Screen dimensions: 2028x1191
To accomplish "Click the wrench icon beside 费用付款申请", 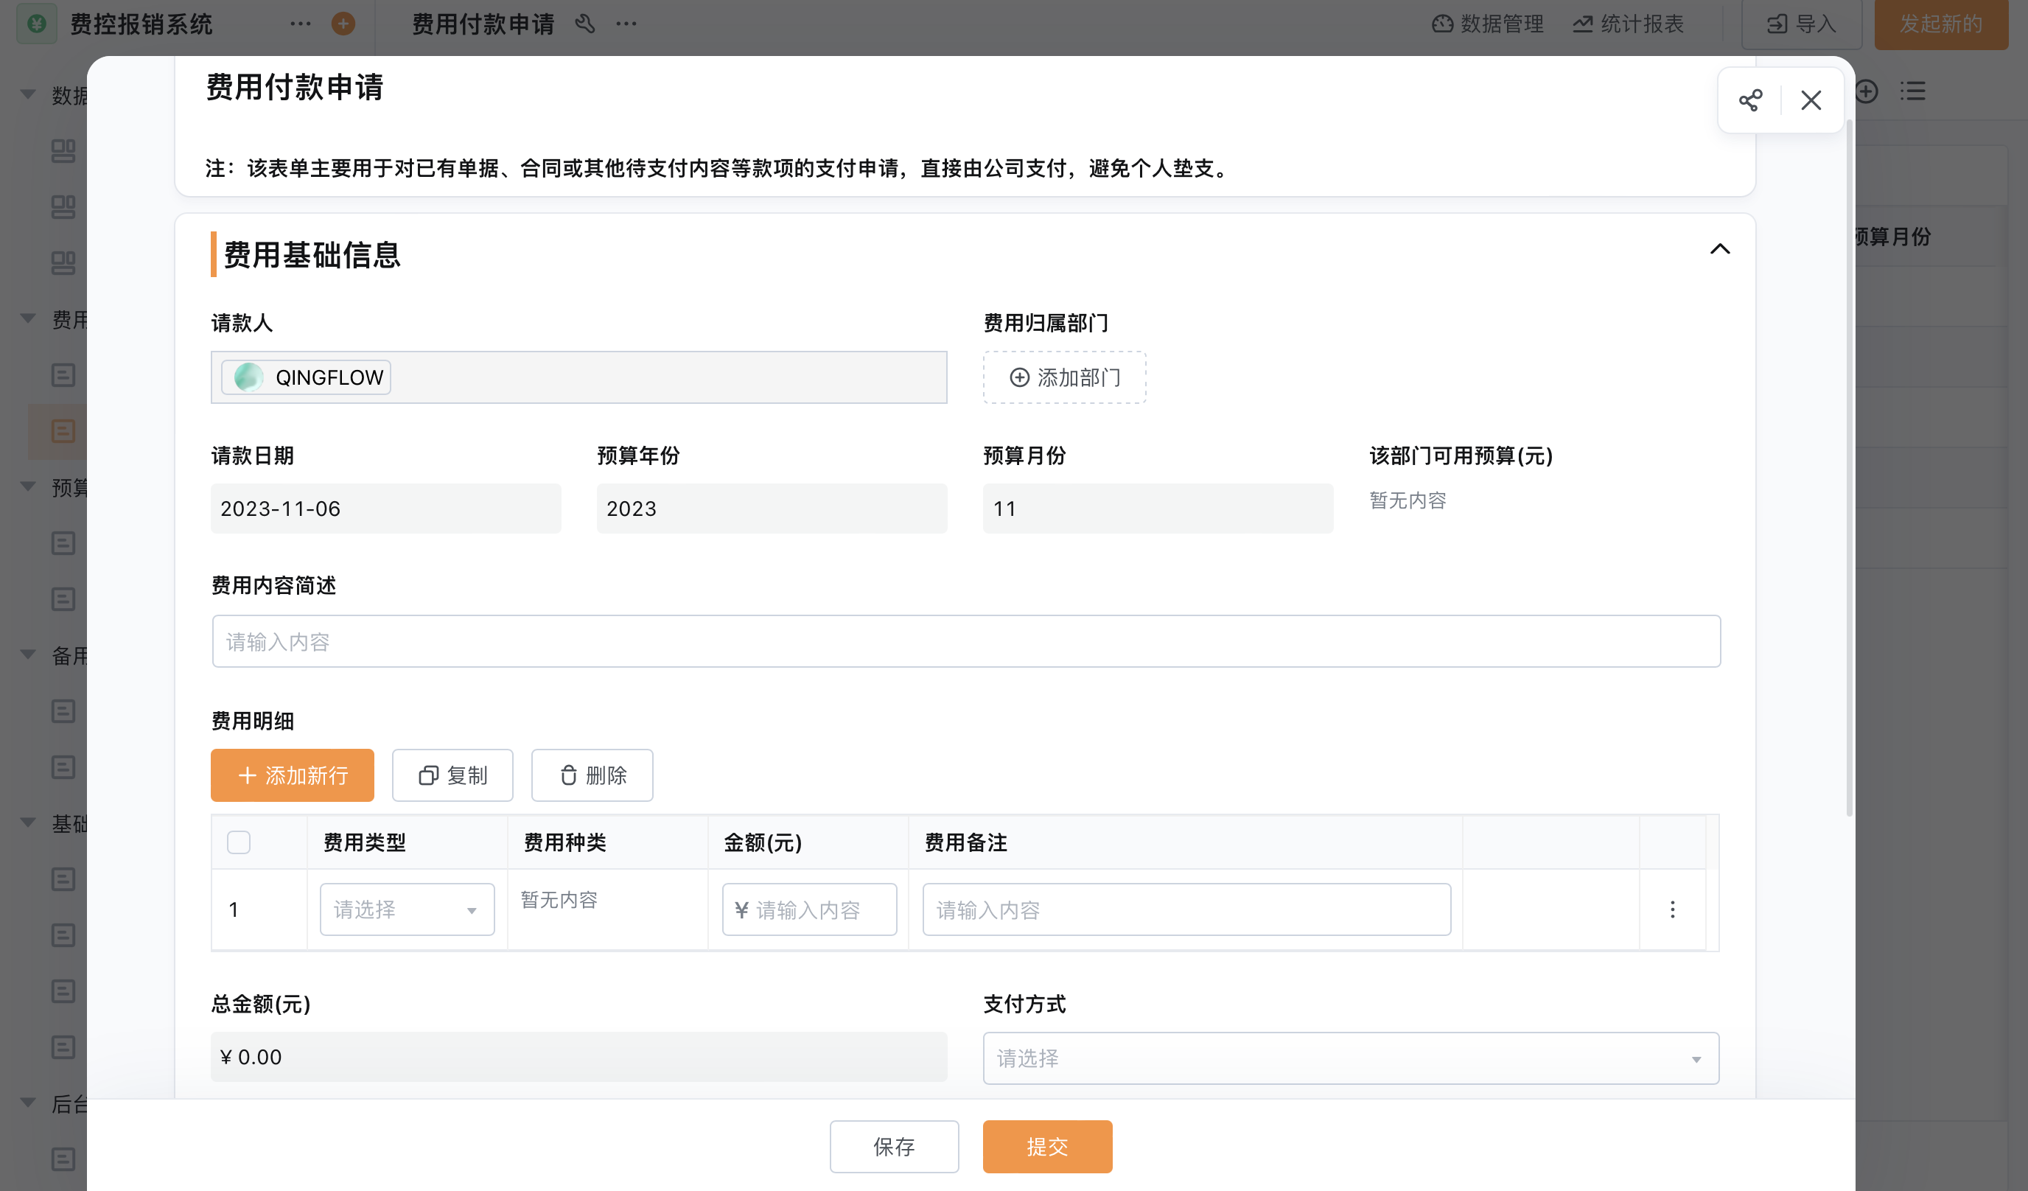I will pyautogui.click(x=584, y=24).
